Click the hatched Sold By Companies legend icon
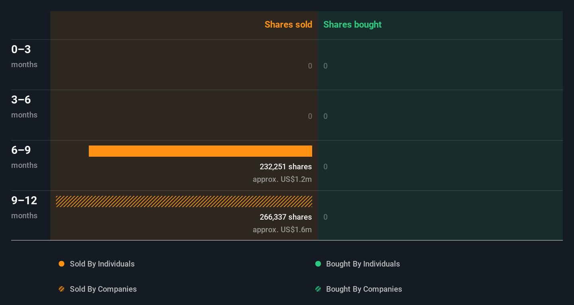The width and height of the screenshot is (574, 305). pyautogui.click(x=61, y=289)
